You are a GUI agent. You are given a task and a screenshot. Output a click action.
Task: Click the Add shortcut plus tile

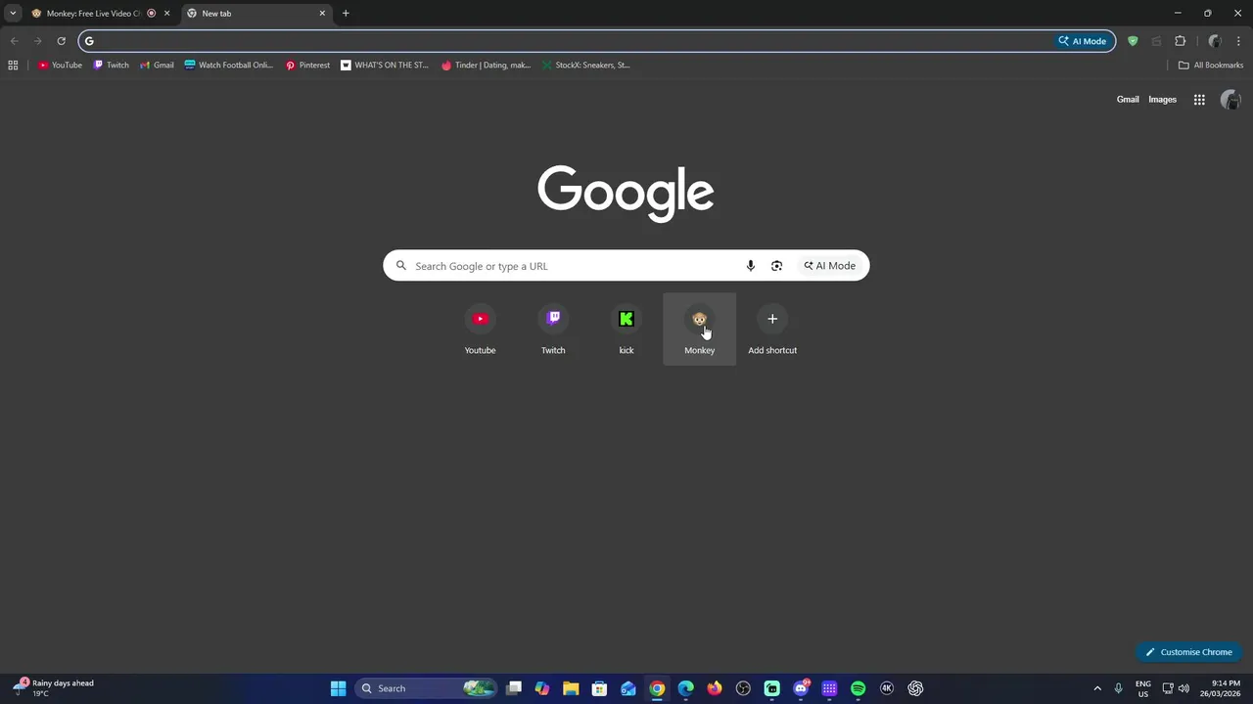click(x=772, y=330)
